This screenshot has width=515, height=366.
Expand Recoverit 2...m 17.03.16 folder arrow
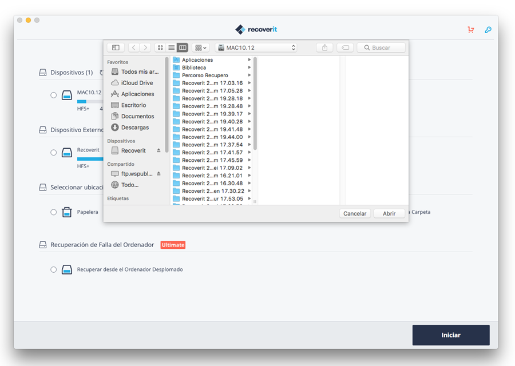pos(249,83)
